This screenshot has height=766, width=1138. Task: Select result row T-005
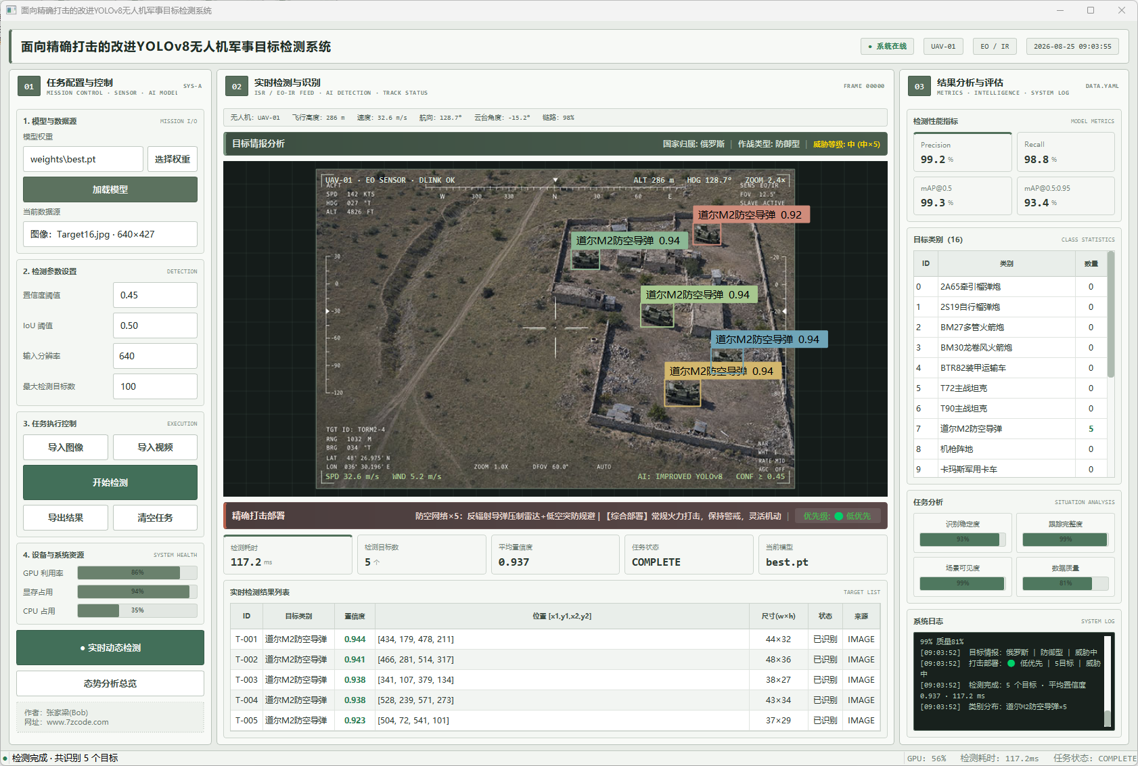click(555, 720)
